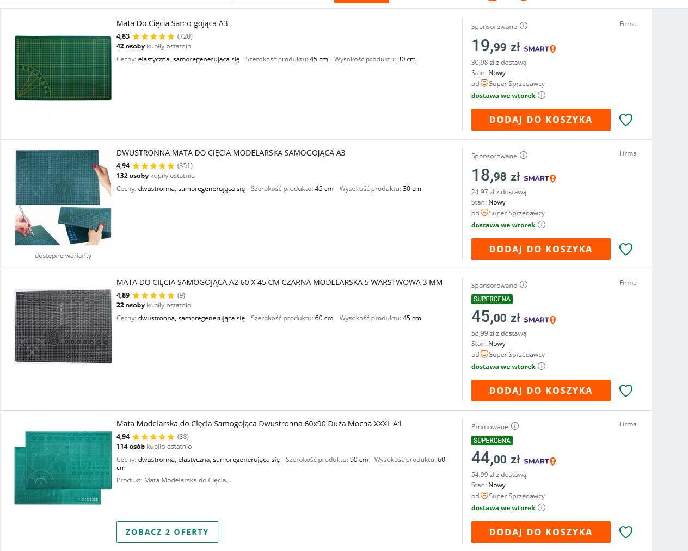688x551 pixels.
Task: Open Sponsorowane info icon on first listing
Action: (x=524, y=26)
